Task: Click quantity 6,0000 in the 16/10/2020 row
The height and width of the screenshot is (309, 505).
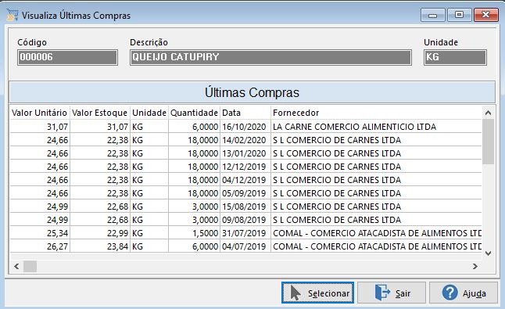Action: click(x=206, y=127)
